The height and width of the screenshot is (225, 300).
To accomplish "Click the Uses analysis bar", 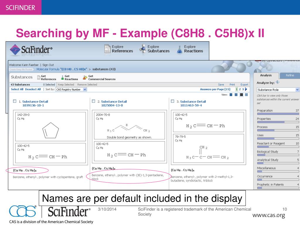I will pos(278,139).
